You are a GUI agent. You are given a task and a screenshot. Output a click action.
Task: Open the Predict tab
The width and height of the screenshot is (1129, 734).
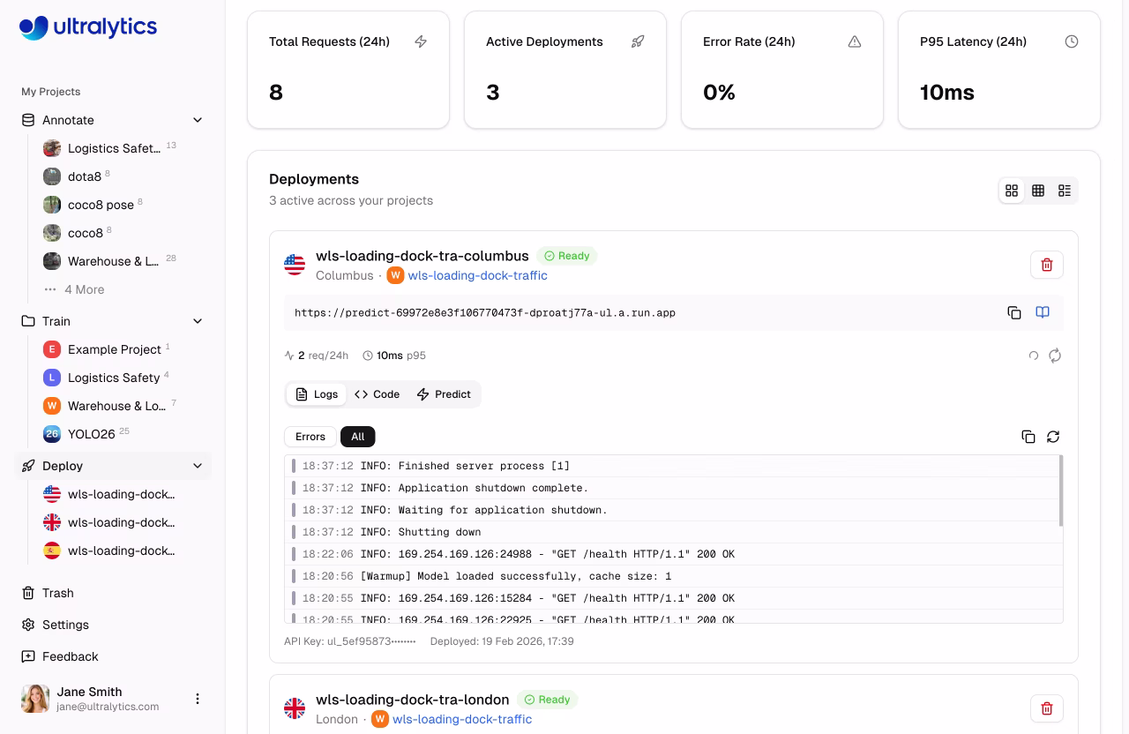(444, 394)
